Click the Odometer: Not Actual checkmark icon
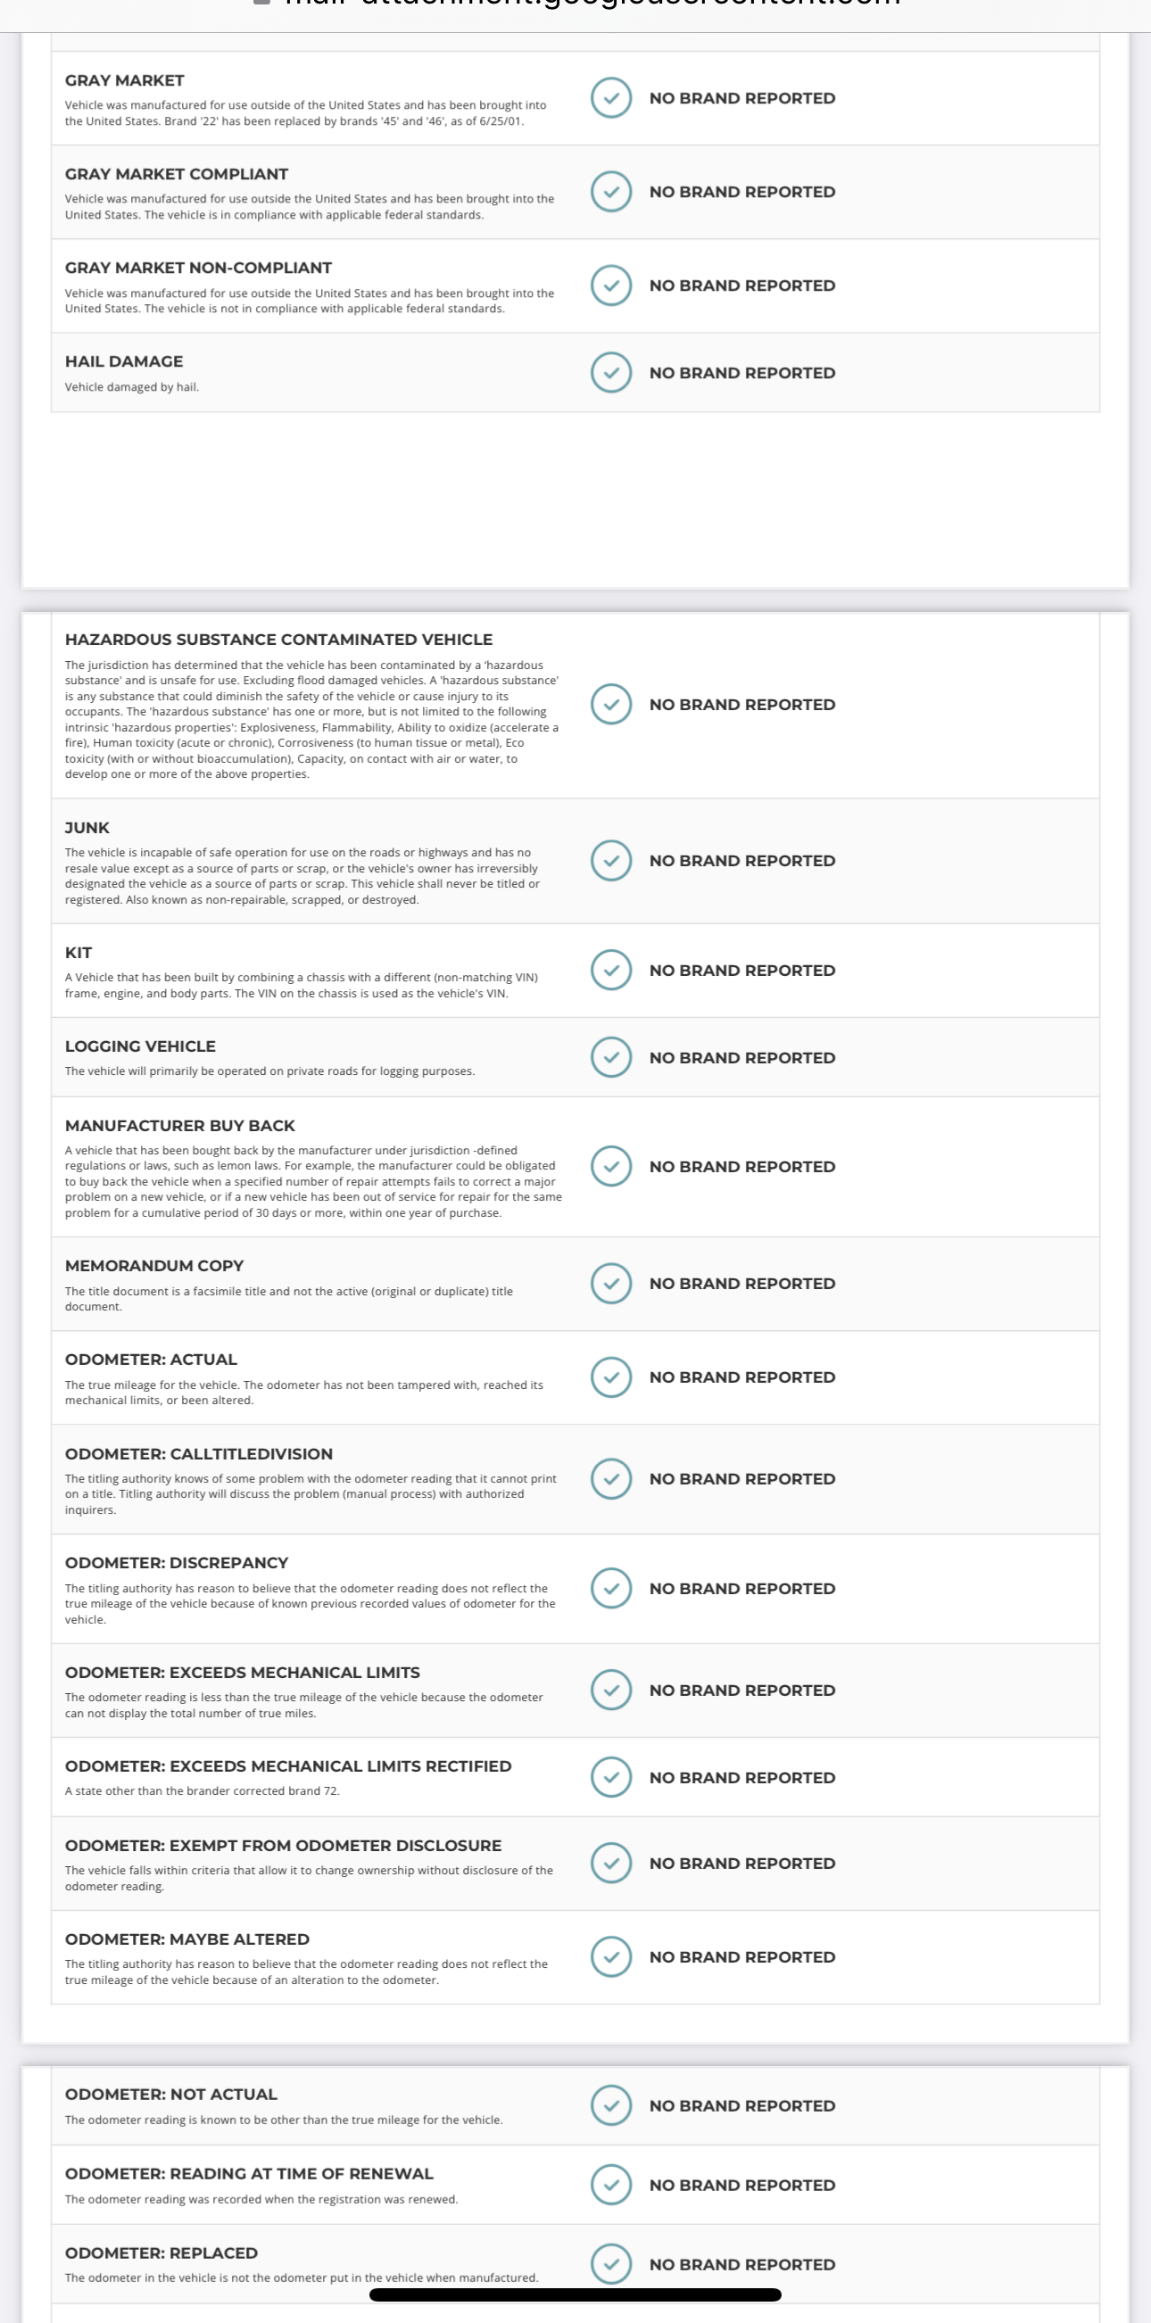 610,2105
